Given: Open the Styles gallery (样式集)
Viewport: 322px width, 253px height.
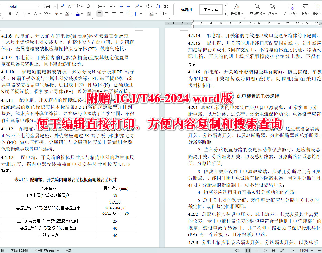Looking at the screenshot, I should pyautogui.click(x=236, y=9).
